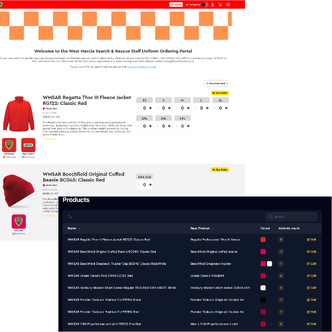The height and width of the screenshot is (332, 332).
Task: Select the Right Sleeve embroidery logo thumbnail
Action: pyautogui.click(x=29, y=145)
